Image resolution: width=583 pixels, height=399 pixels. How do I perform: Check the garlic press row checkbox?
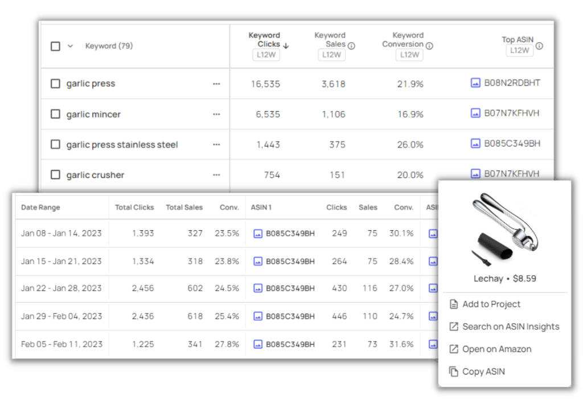point(55,83)
